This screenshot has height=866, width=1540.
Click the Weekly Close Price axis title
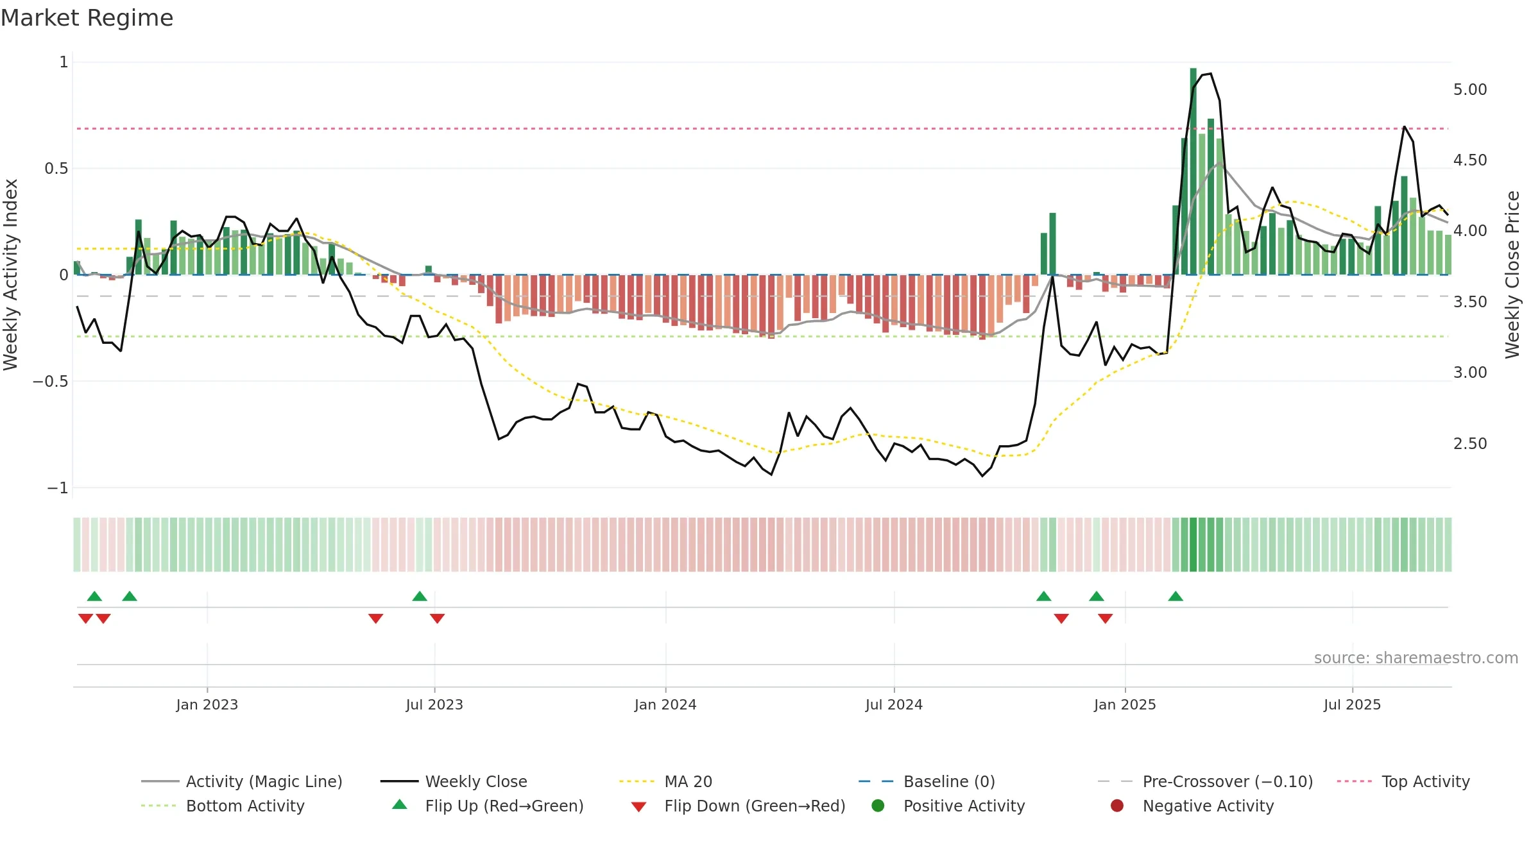(1512, 275)
